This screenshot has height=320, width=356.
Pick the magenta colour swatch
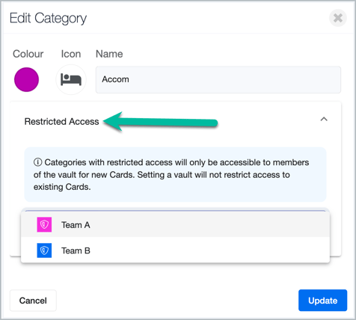tap(26, 80)
